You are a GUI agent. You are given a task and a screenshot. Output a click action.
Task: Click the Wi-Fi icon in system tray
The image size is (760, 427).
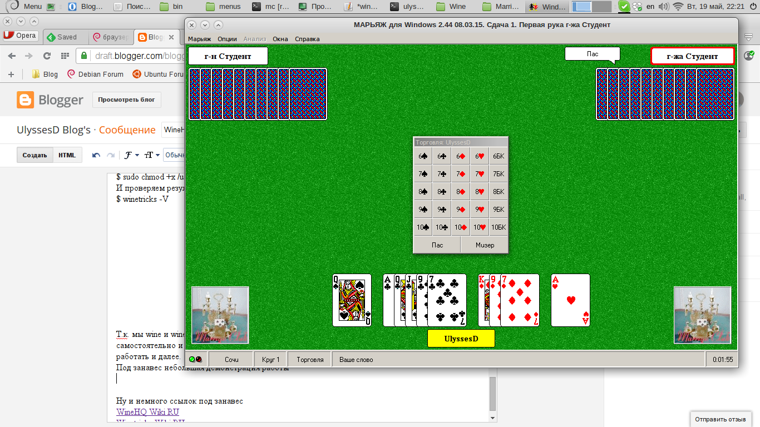[678, 7]
